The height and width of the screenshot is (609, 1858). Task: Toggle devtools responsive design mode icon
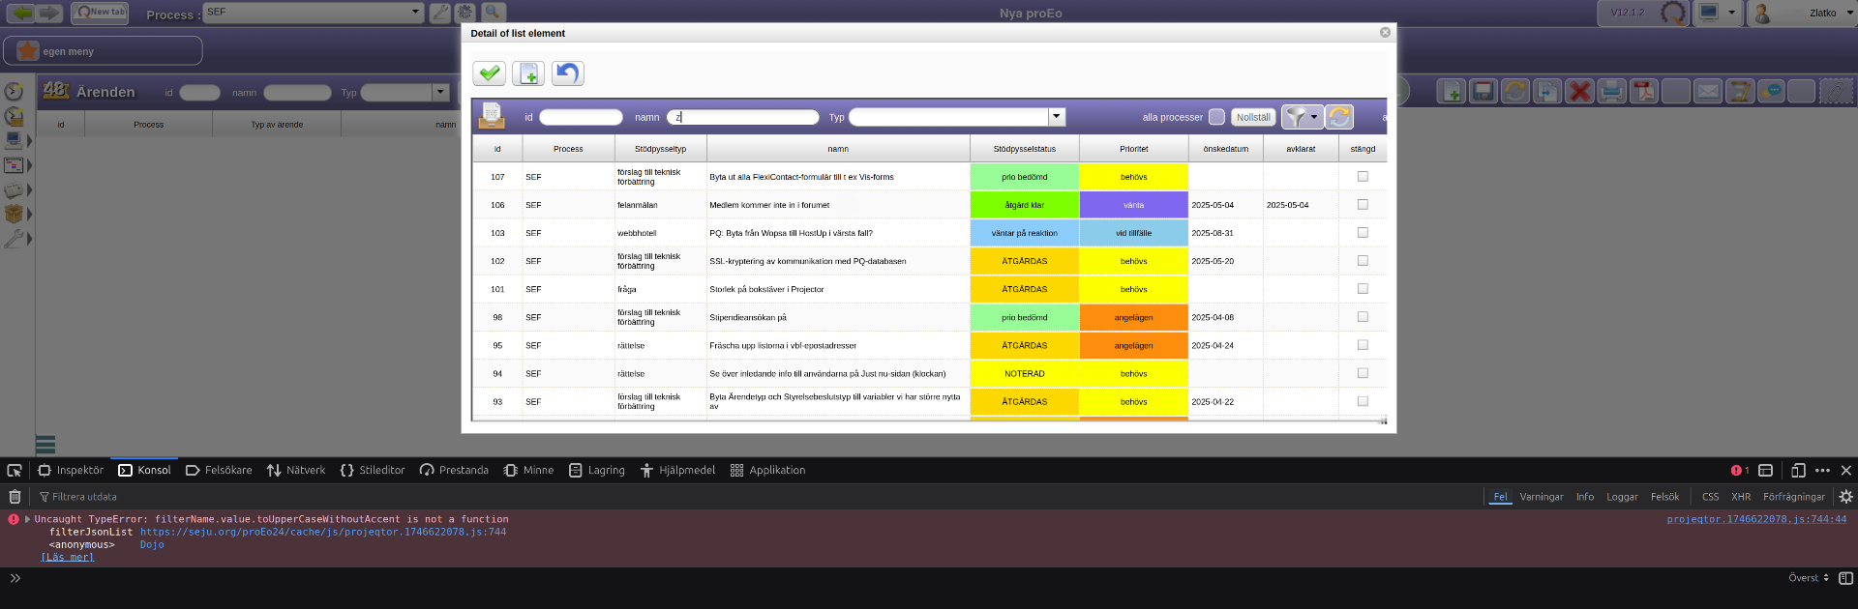pos(1798,471)
